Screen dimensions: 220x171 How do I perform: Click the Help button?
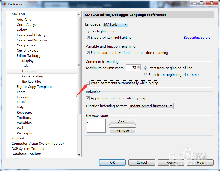(200, 162)
